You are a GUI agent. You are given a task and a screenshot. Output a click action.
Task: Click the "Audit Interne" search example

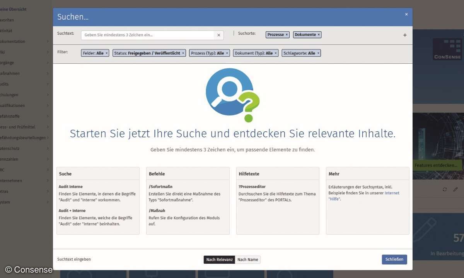point(71,187)
